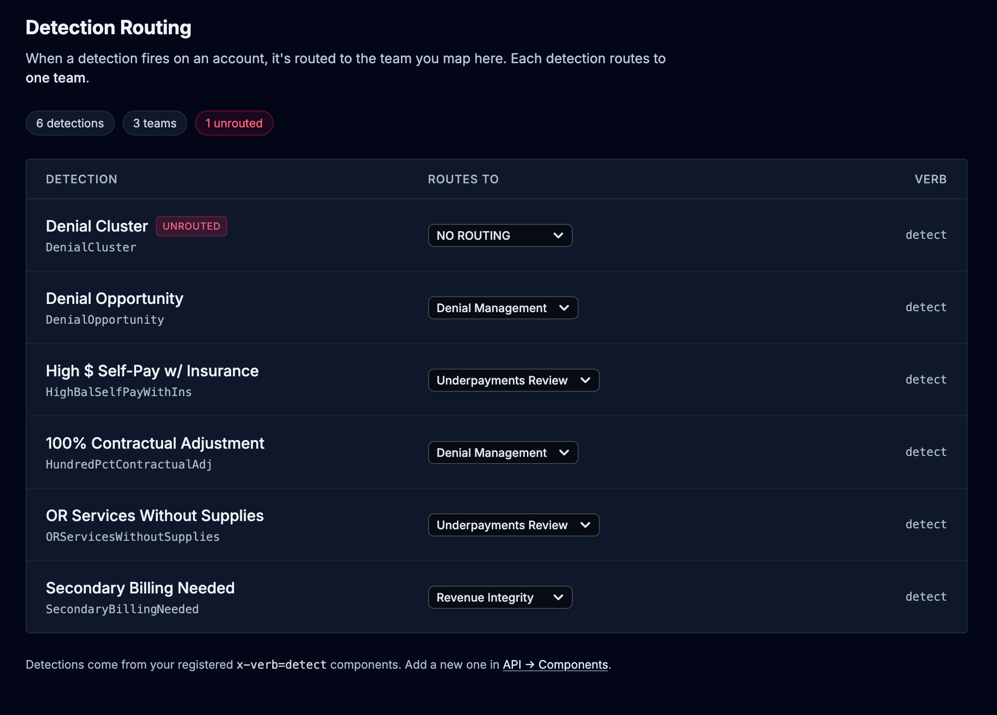This screenshot has height=715, width=997.
Task: Click detect verb in 100% Contractual Adjustment row
Action: pos(926,452)
